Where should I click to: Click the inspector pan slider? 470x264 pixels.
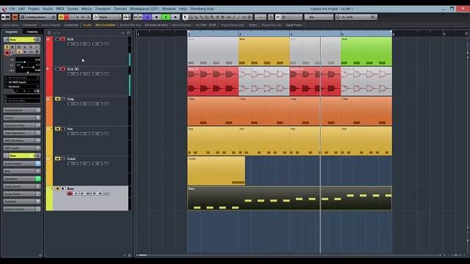pyautogui.click(x=28, y=67)
